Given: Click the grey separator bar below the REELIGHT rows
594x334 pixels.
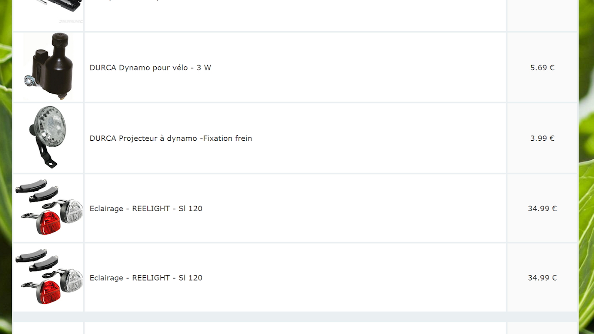Looking at the screenshot, I should [295, 317].
